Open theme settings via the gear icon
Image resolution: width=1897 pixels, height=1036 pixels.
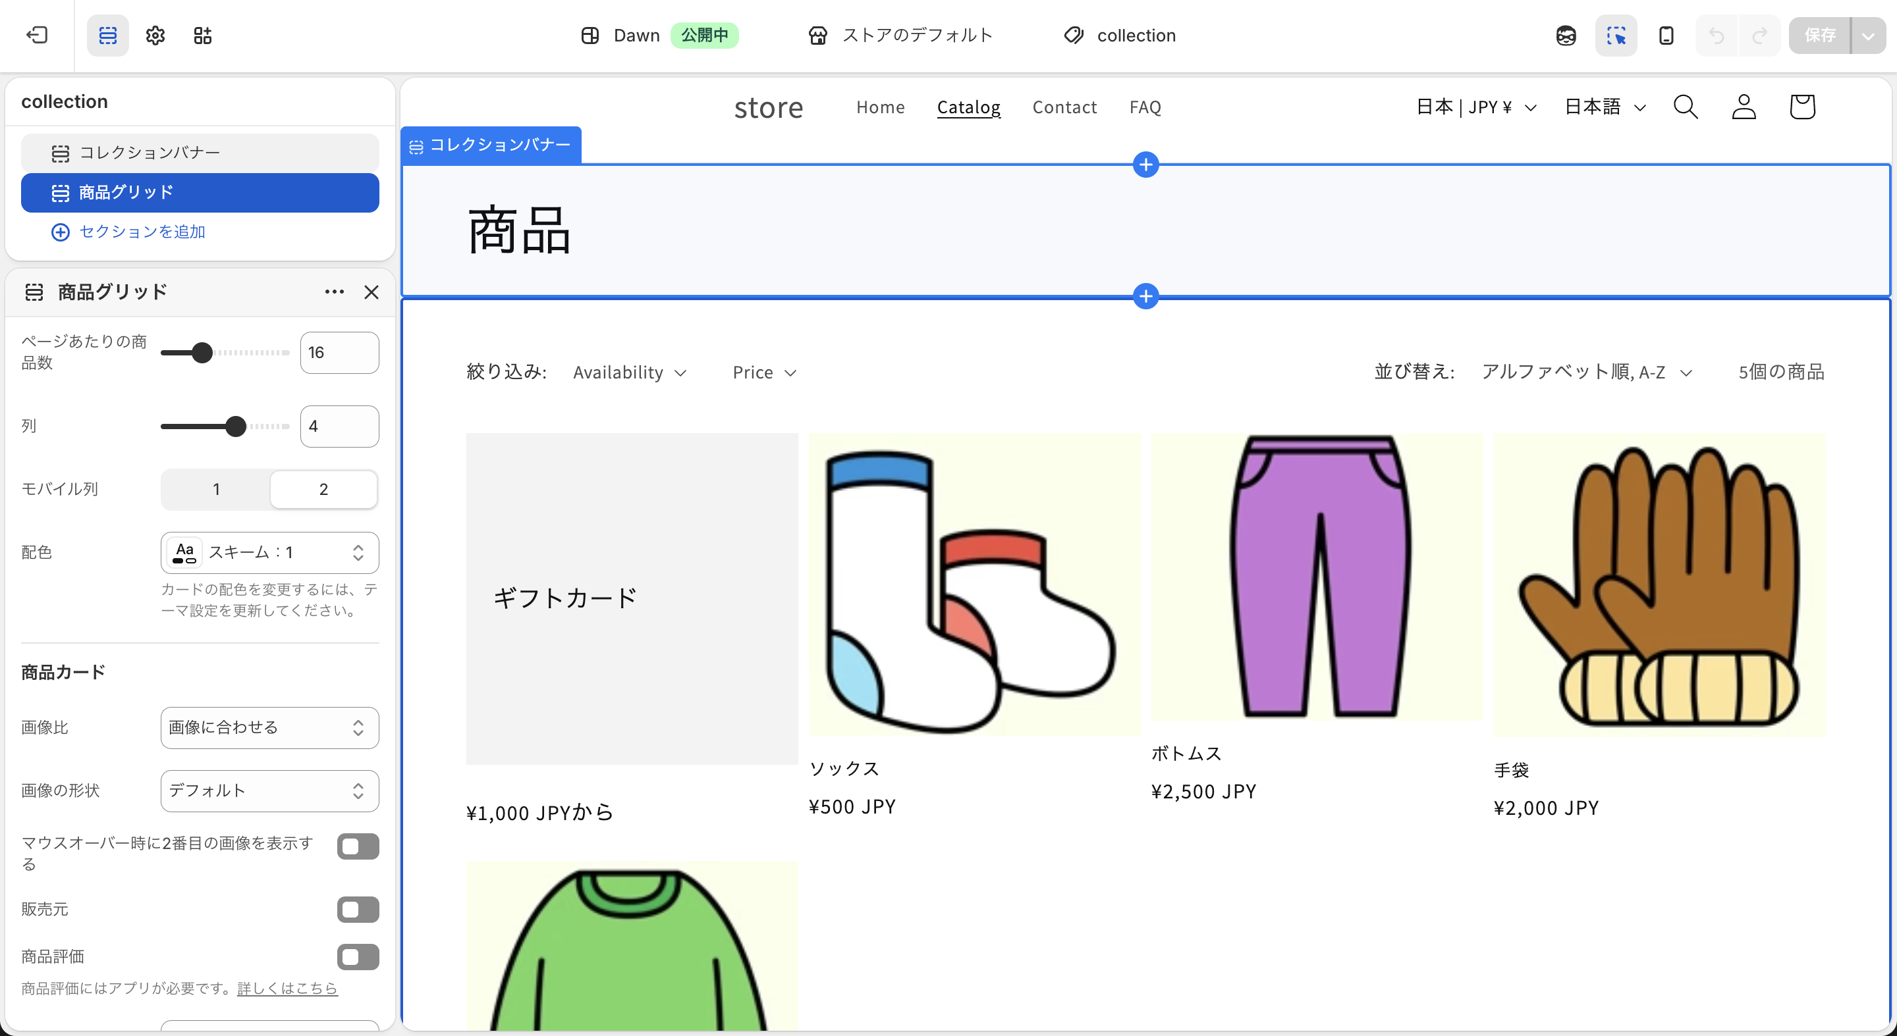(x=155, y=36)
